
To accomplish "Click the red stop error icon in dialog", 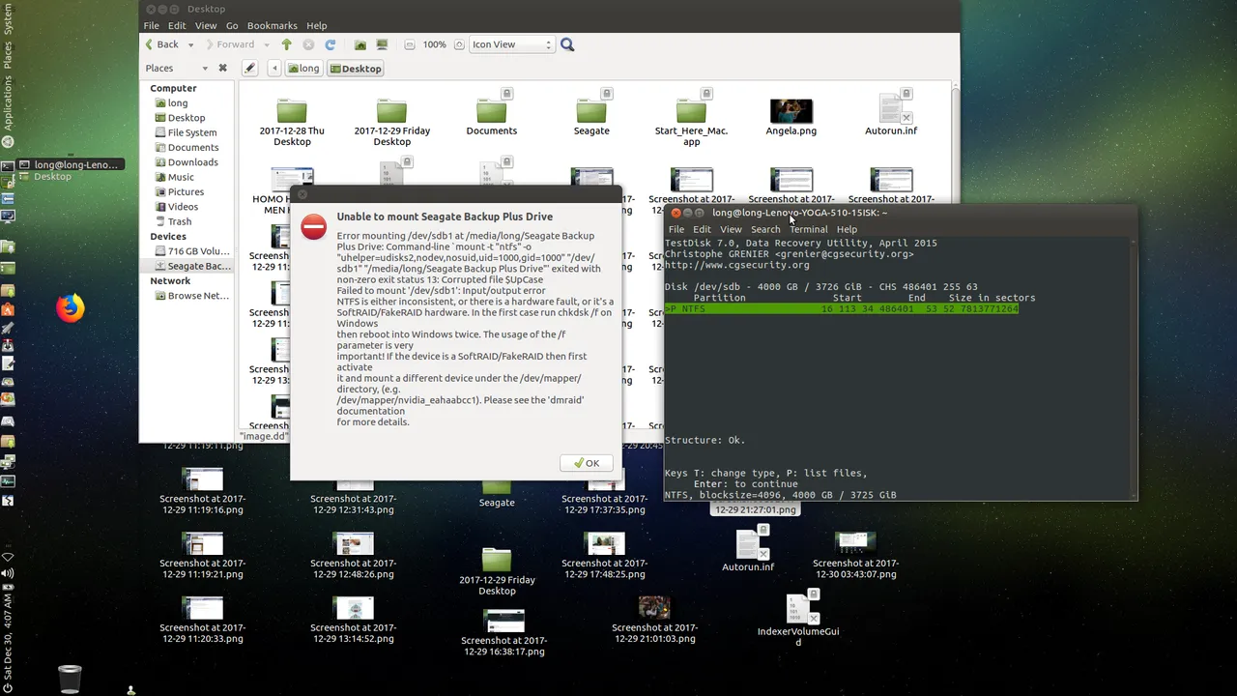I will (x=313, y=226).
